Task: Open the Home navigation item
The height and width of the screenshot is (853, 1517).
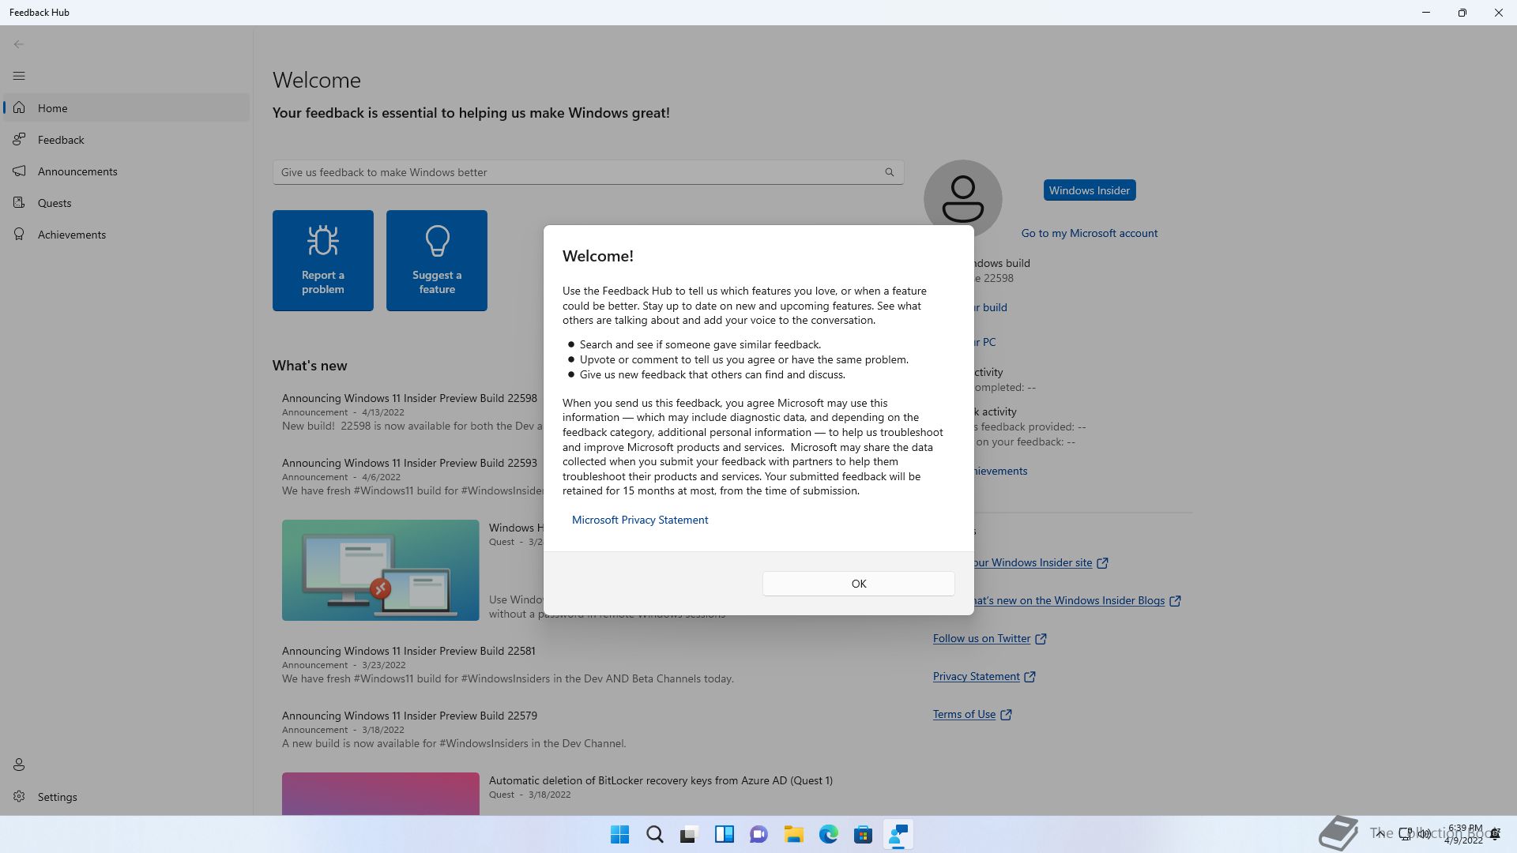Action: point(126,108)
